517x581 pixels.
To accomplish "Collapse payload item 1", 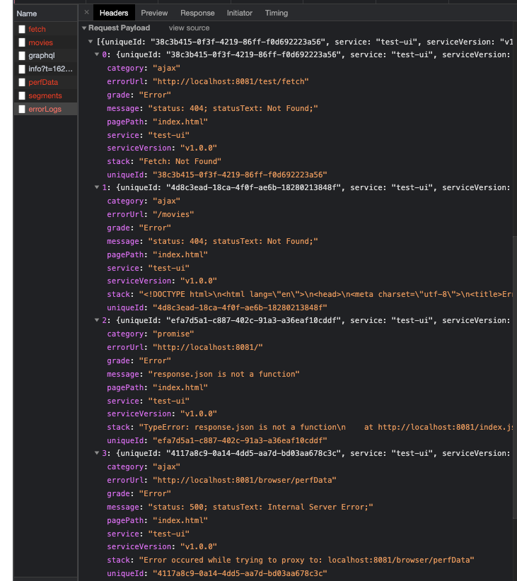I will coord(97,187).
